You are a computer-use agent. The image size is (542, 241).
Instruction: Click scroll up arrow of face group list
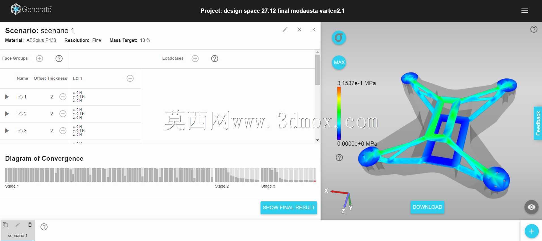coord(317,52)
